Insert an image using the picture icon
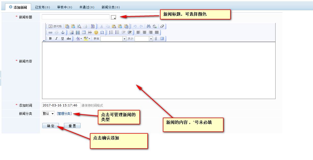The width and height of the screenshot is (313, 160). coord(72,32)
